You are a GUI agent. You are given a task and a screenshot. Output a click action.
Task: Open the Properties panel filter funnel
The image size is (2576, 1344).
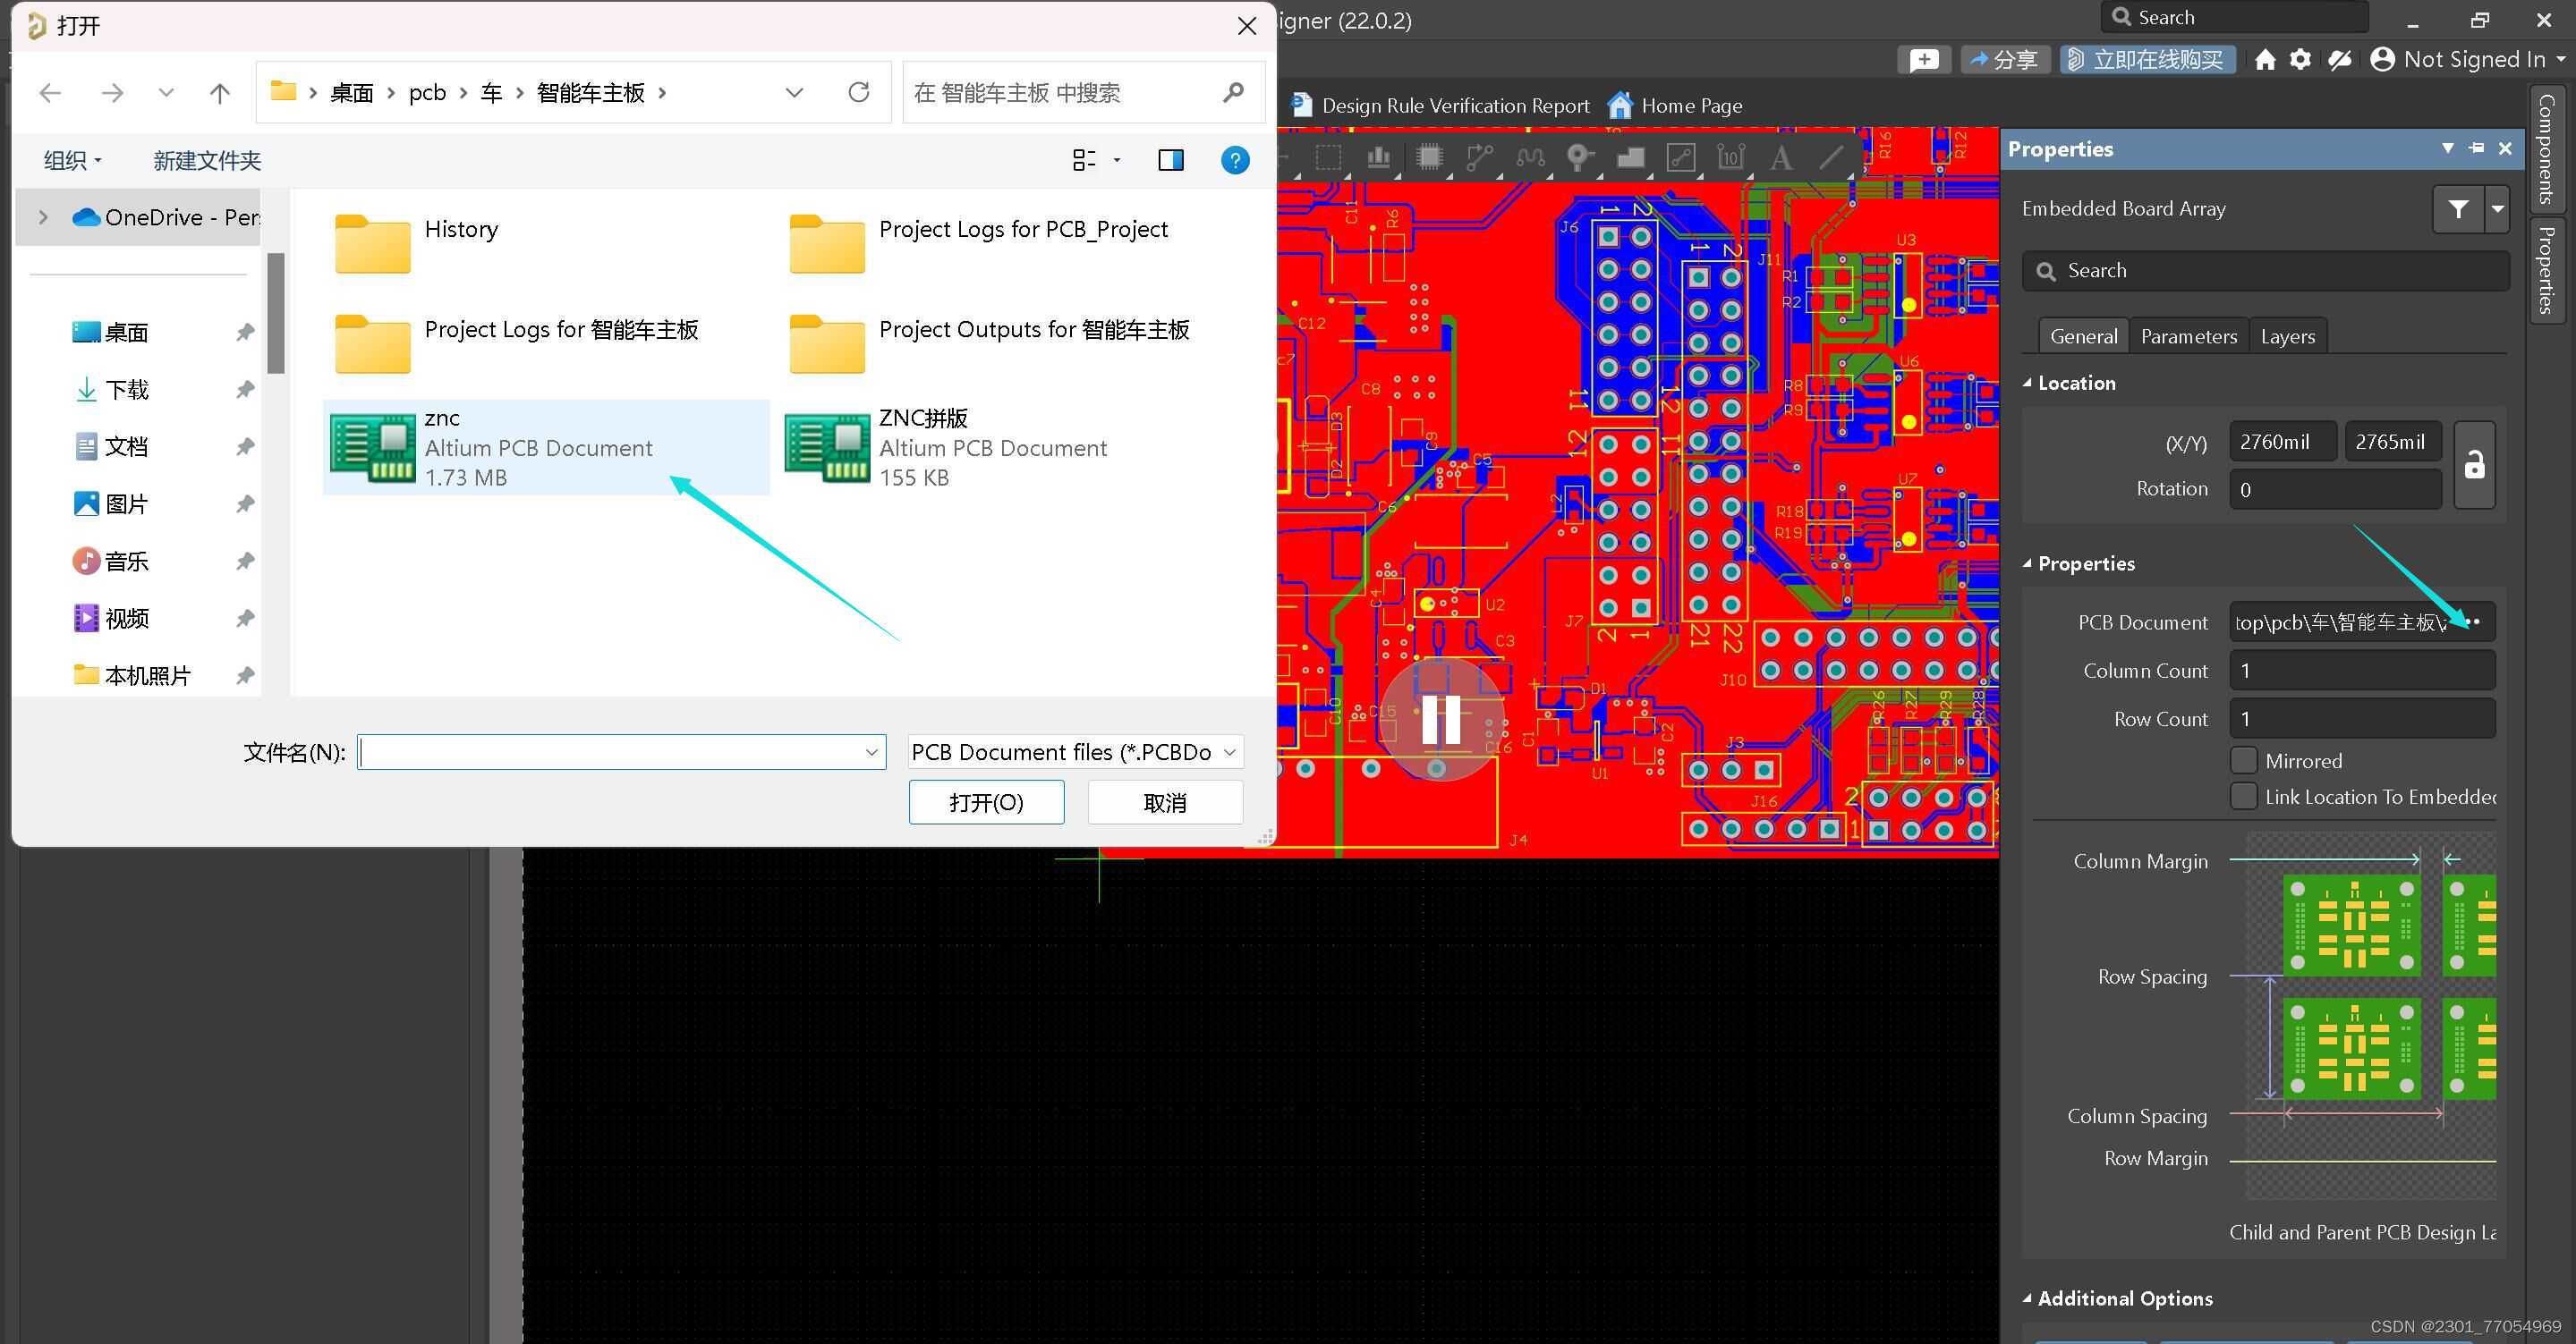click(x=2458, y=209)
